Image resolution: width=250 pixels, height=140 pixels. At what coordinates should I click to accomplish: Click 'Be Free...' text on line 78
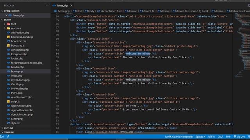(x=133, y=106)
